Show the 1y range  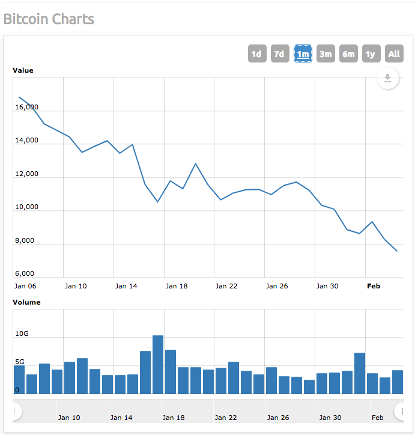(x=371, y=53)
